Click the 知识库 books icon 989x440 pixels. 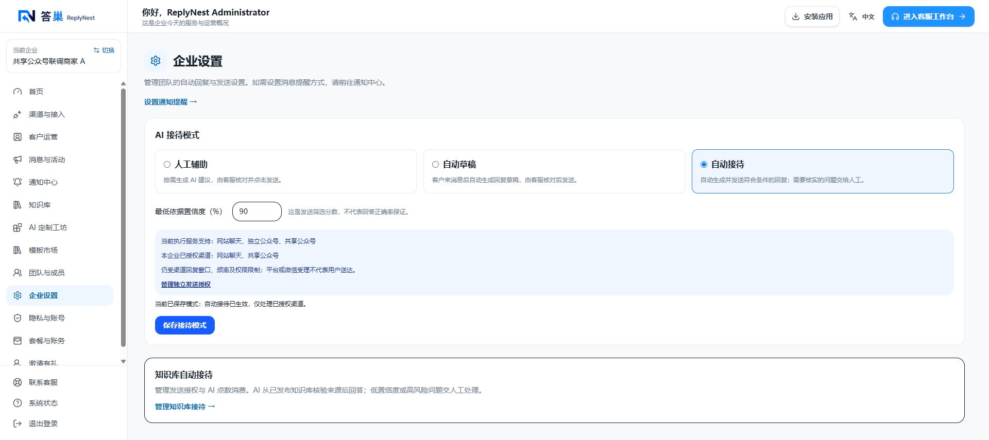18,205
